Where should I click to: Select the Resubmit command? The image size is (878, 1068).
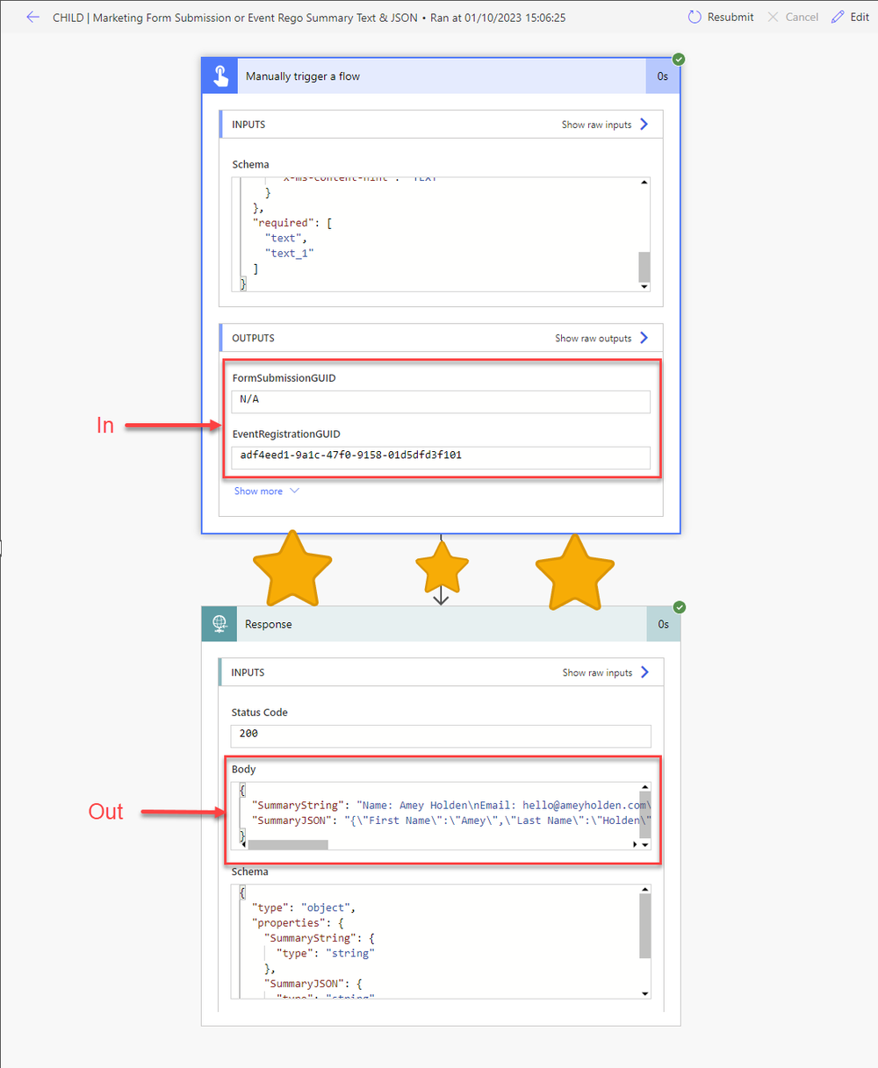pyautogui.click(x=727, y=17)
